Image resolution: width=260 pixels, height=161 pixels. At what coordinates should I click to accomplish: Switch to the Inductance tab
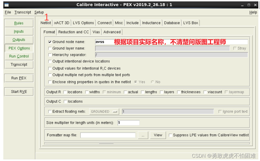[x=151, y=23]
